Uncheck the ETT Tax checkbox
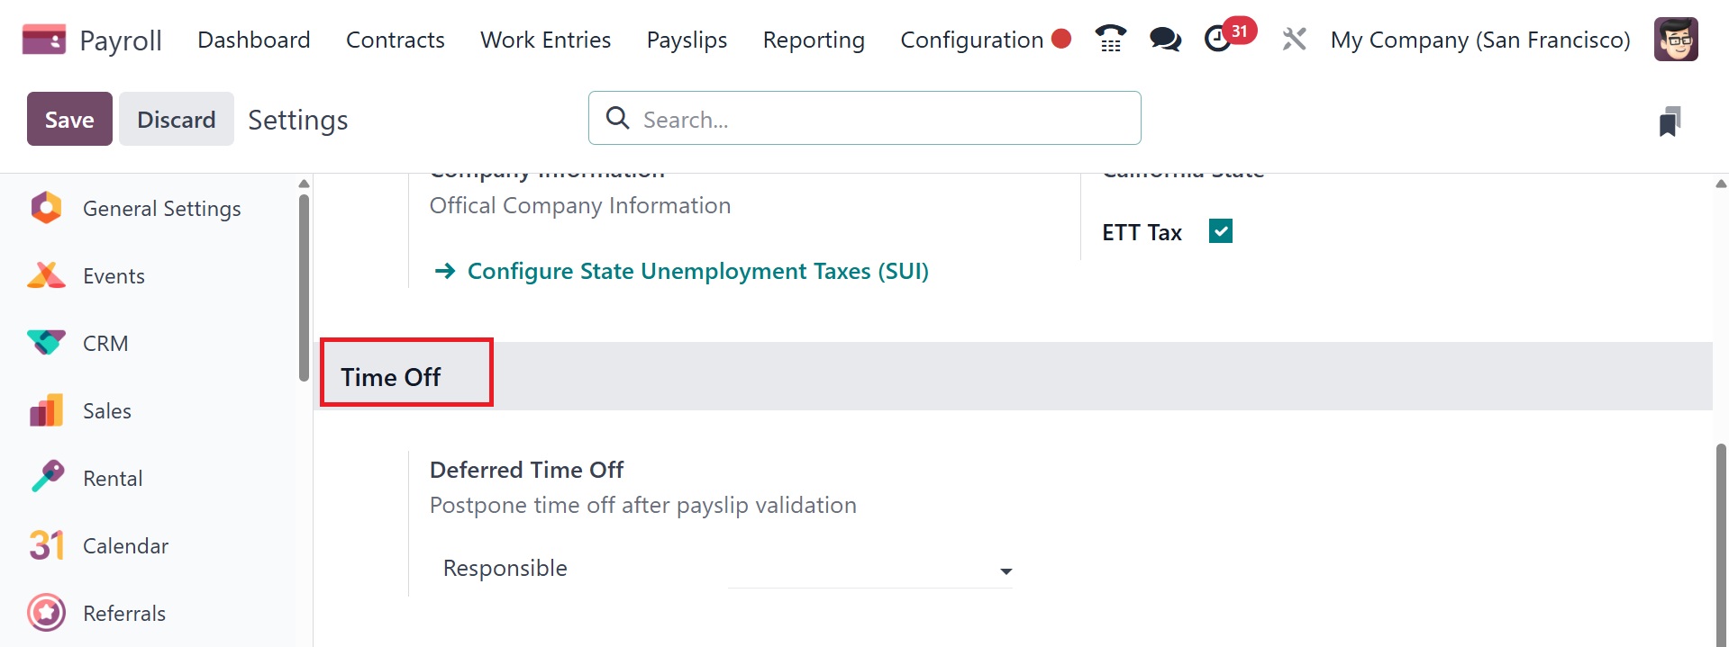The height and width of the screenshot is (647, 1729). point(1221,232)
